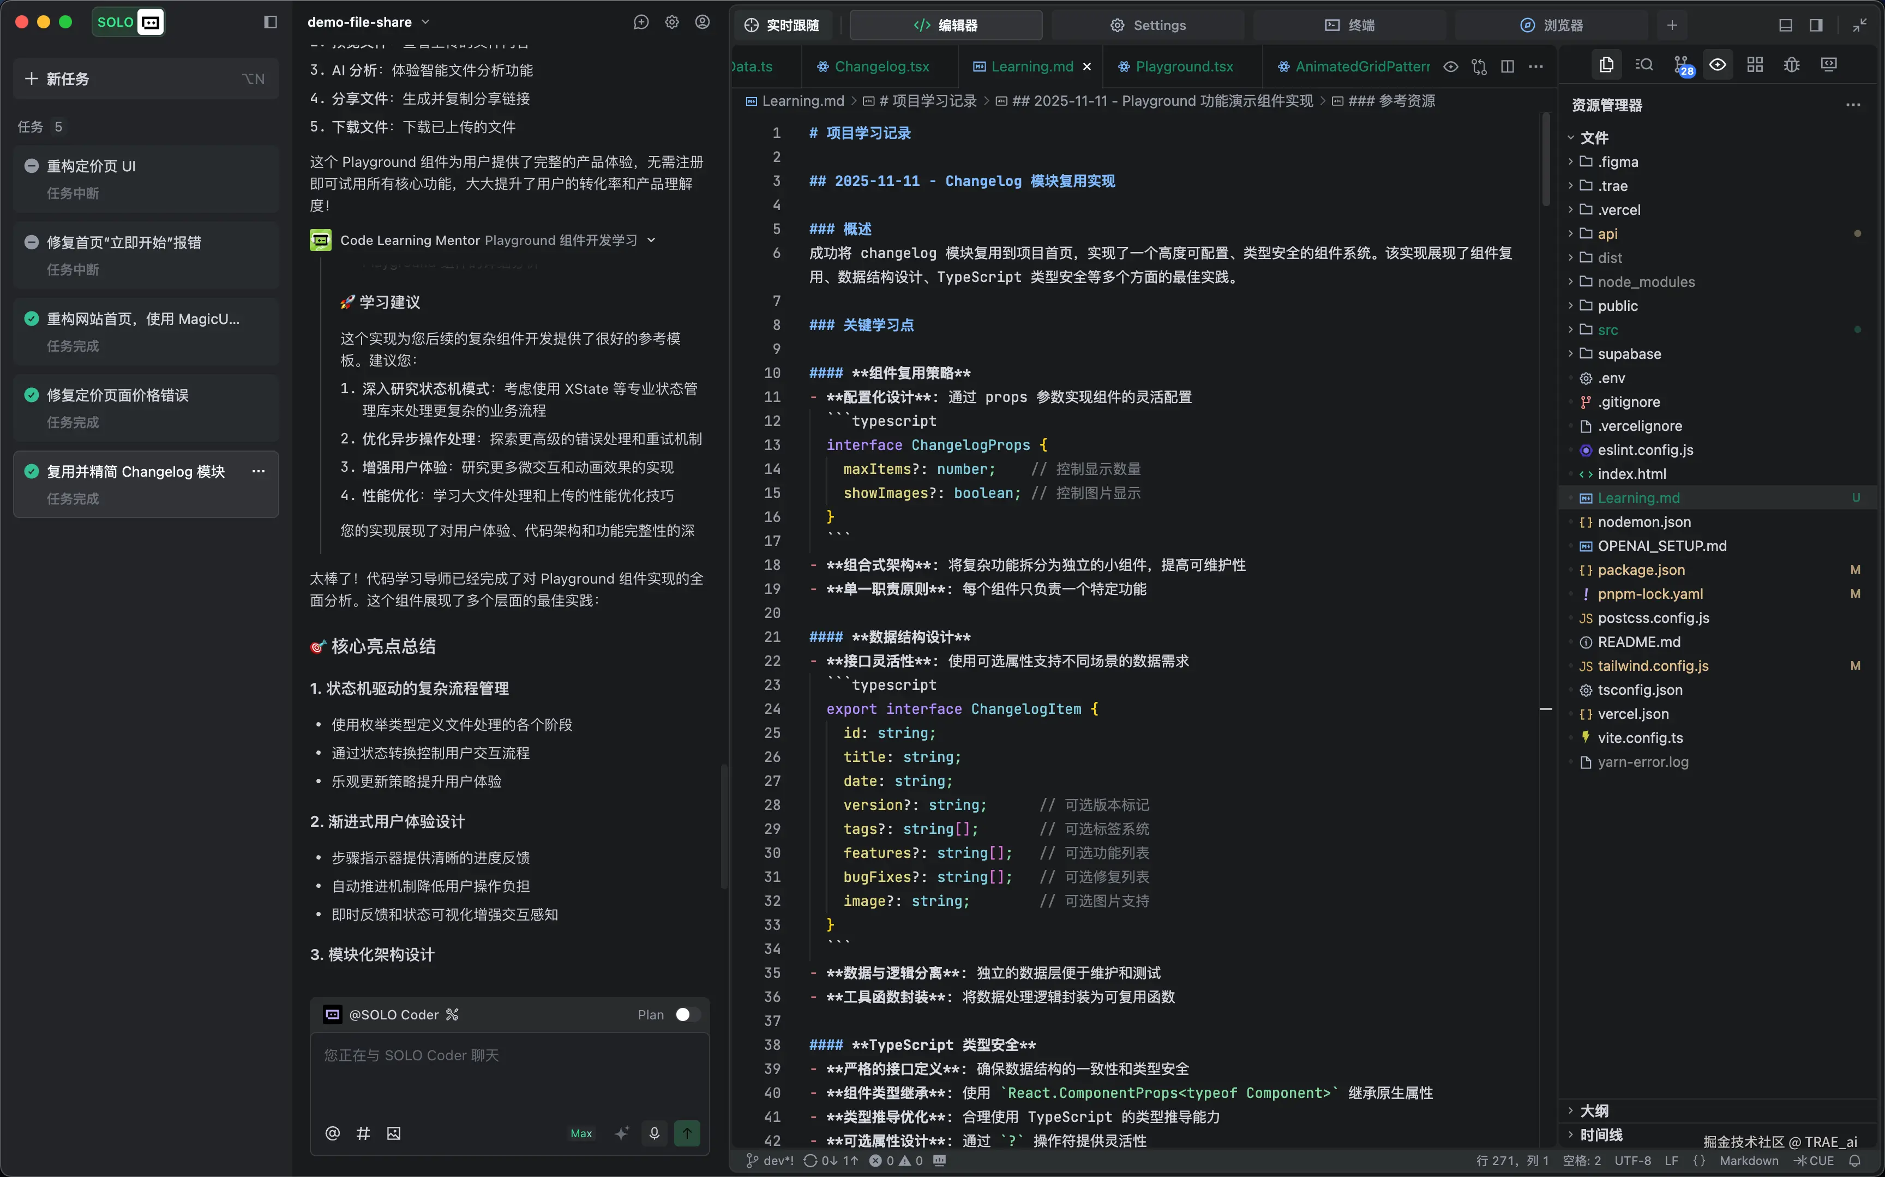Image resolution: width=1885 pixels, height=1177 pixels.
Task: Toggle the left sidebar panel icon
Action: pyautogui.click(x=270, y=22)
